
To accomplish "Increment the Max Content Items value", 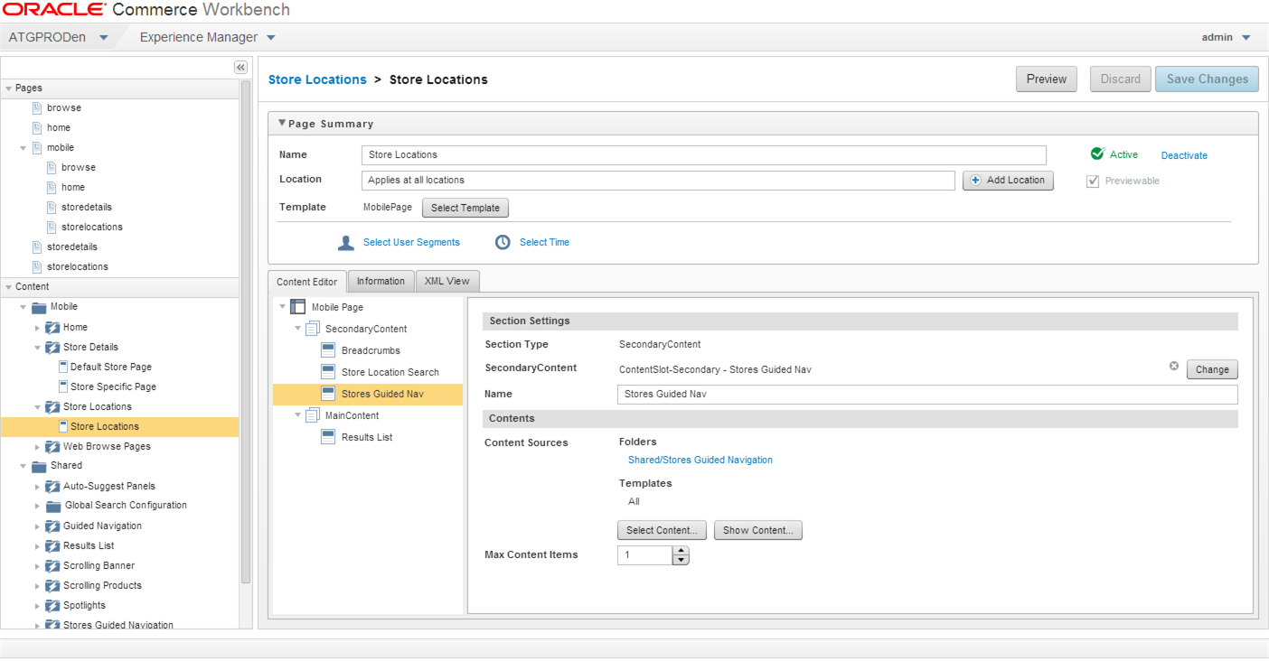I will coord(681,551).
